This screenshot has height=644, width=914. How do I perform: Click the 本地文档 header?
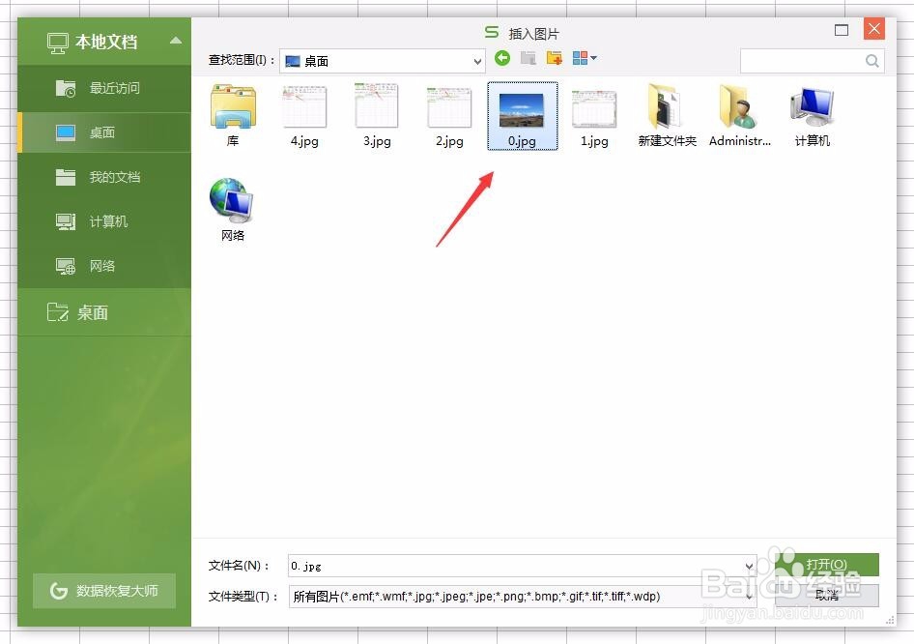(105, 42)
